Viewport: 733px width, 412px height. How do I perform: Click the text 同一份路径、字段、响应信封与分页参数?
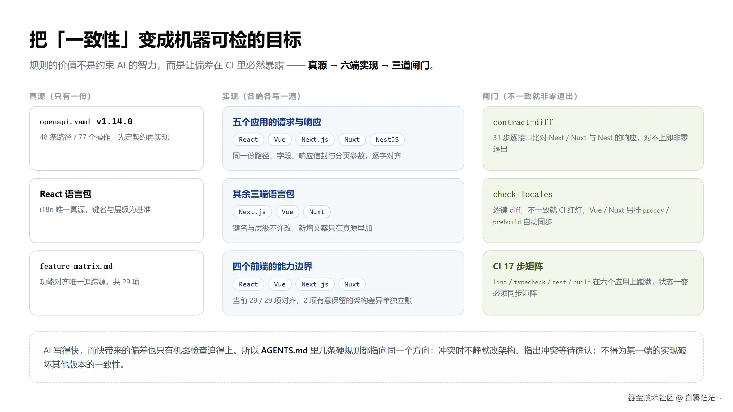point(299,156)
